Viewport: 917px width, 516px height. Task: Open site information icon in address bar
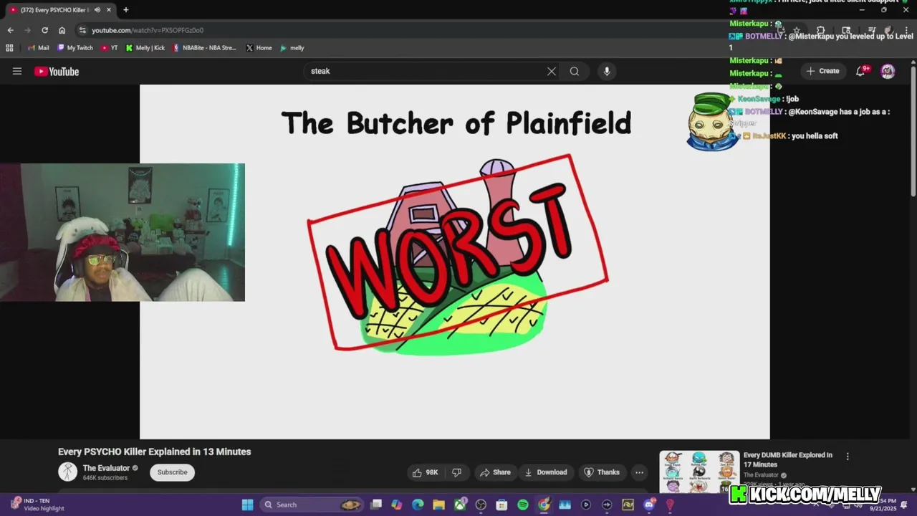(82, 30)
